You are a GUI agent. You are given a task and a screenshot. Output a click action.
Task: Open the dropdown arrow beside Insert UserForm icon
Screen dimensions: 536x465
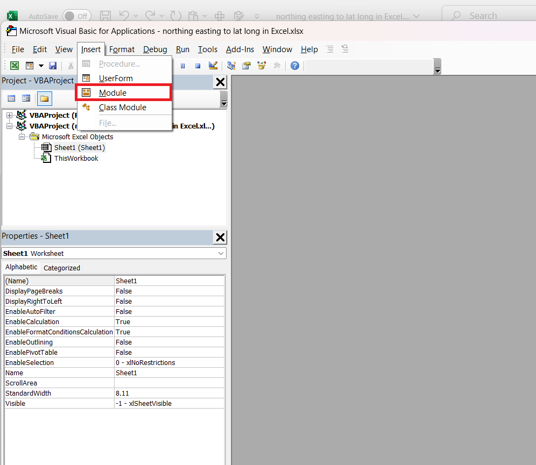click(41, 66)
